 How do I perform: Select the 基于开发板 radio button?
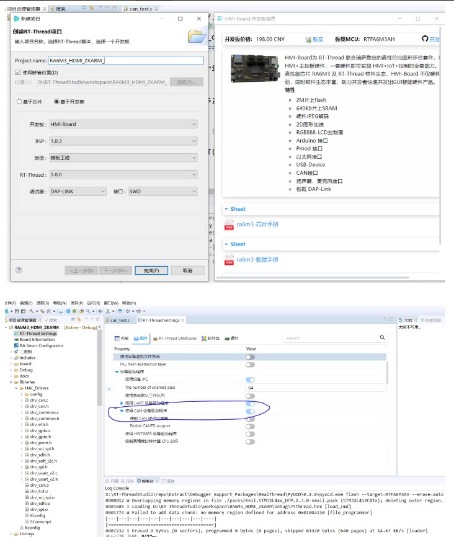click(x=56, y=102)
